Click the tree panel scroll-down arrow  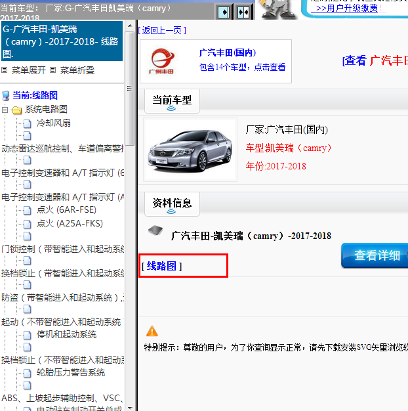coord(130,408)
